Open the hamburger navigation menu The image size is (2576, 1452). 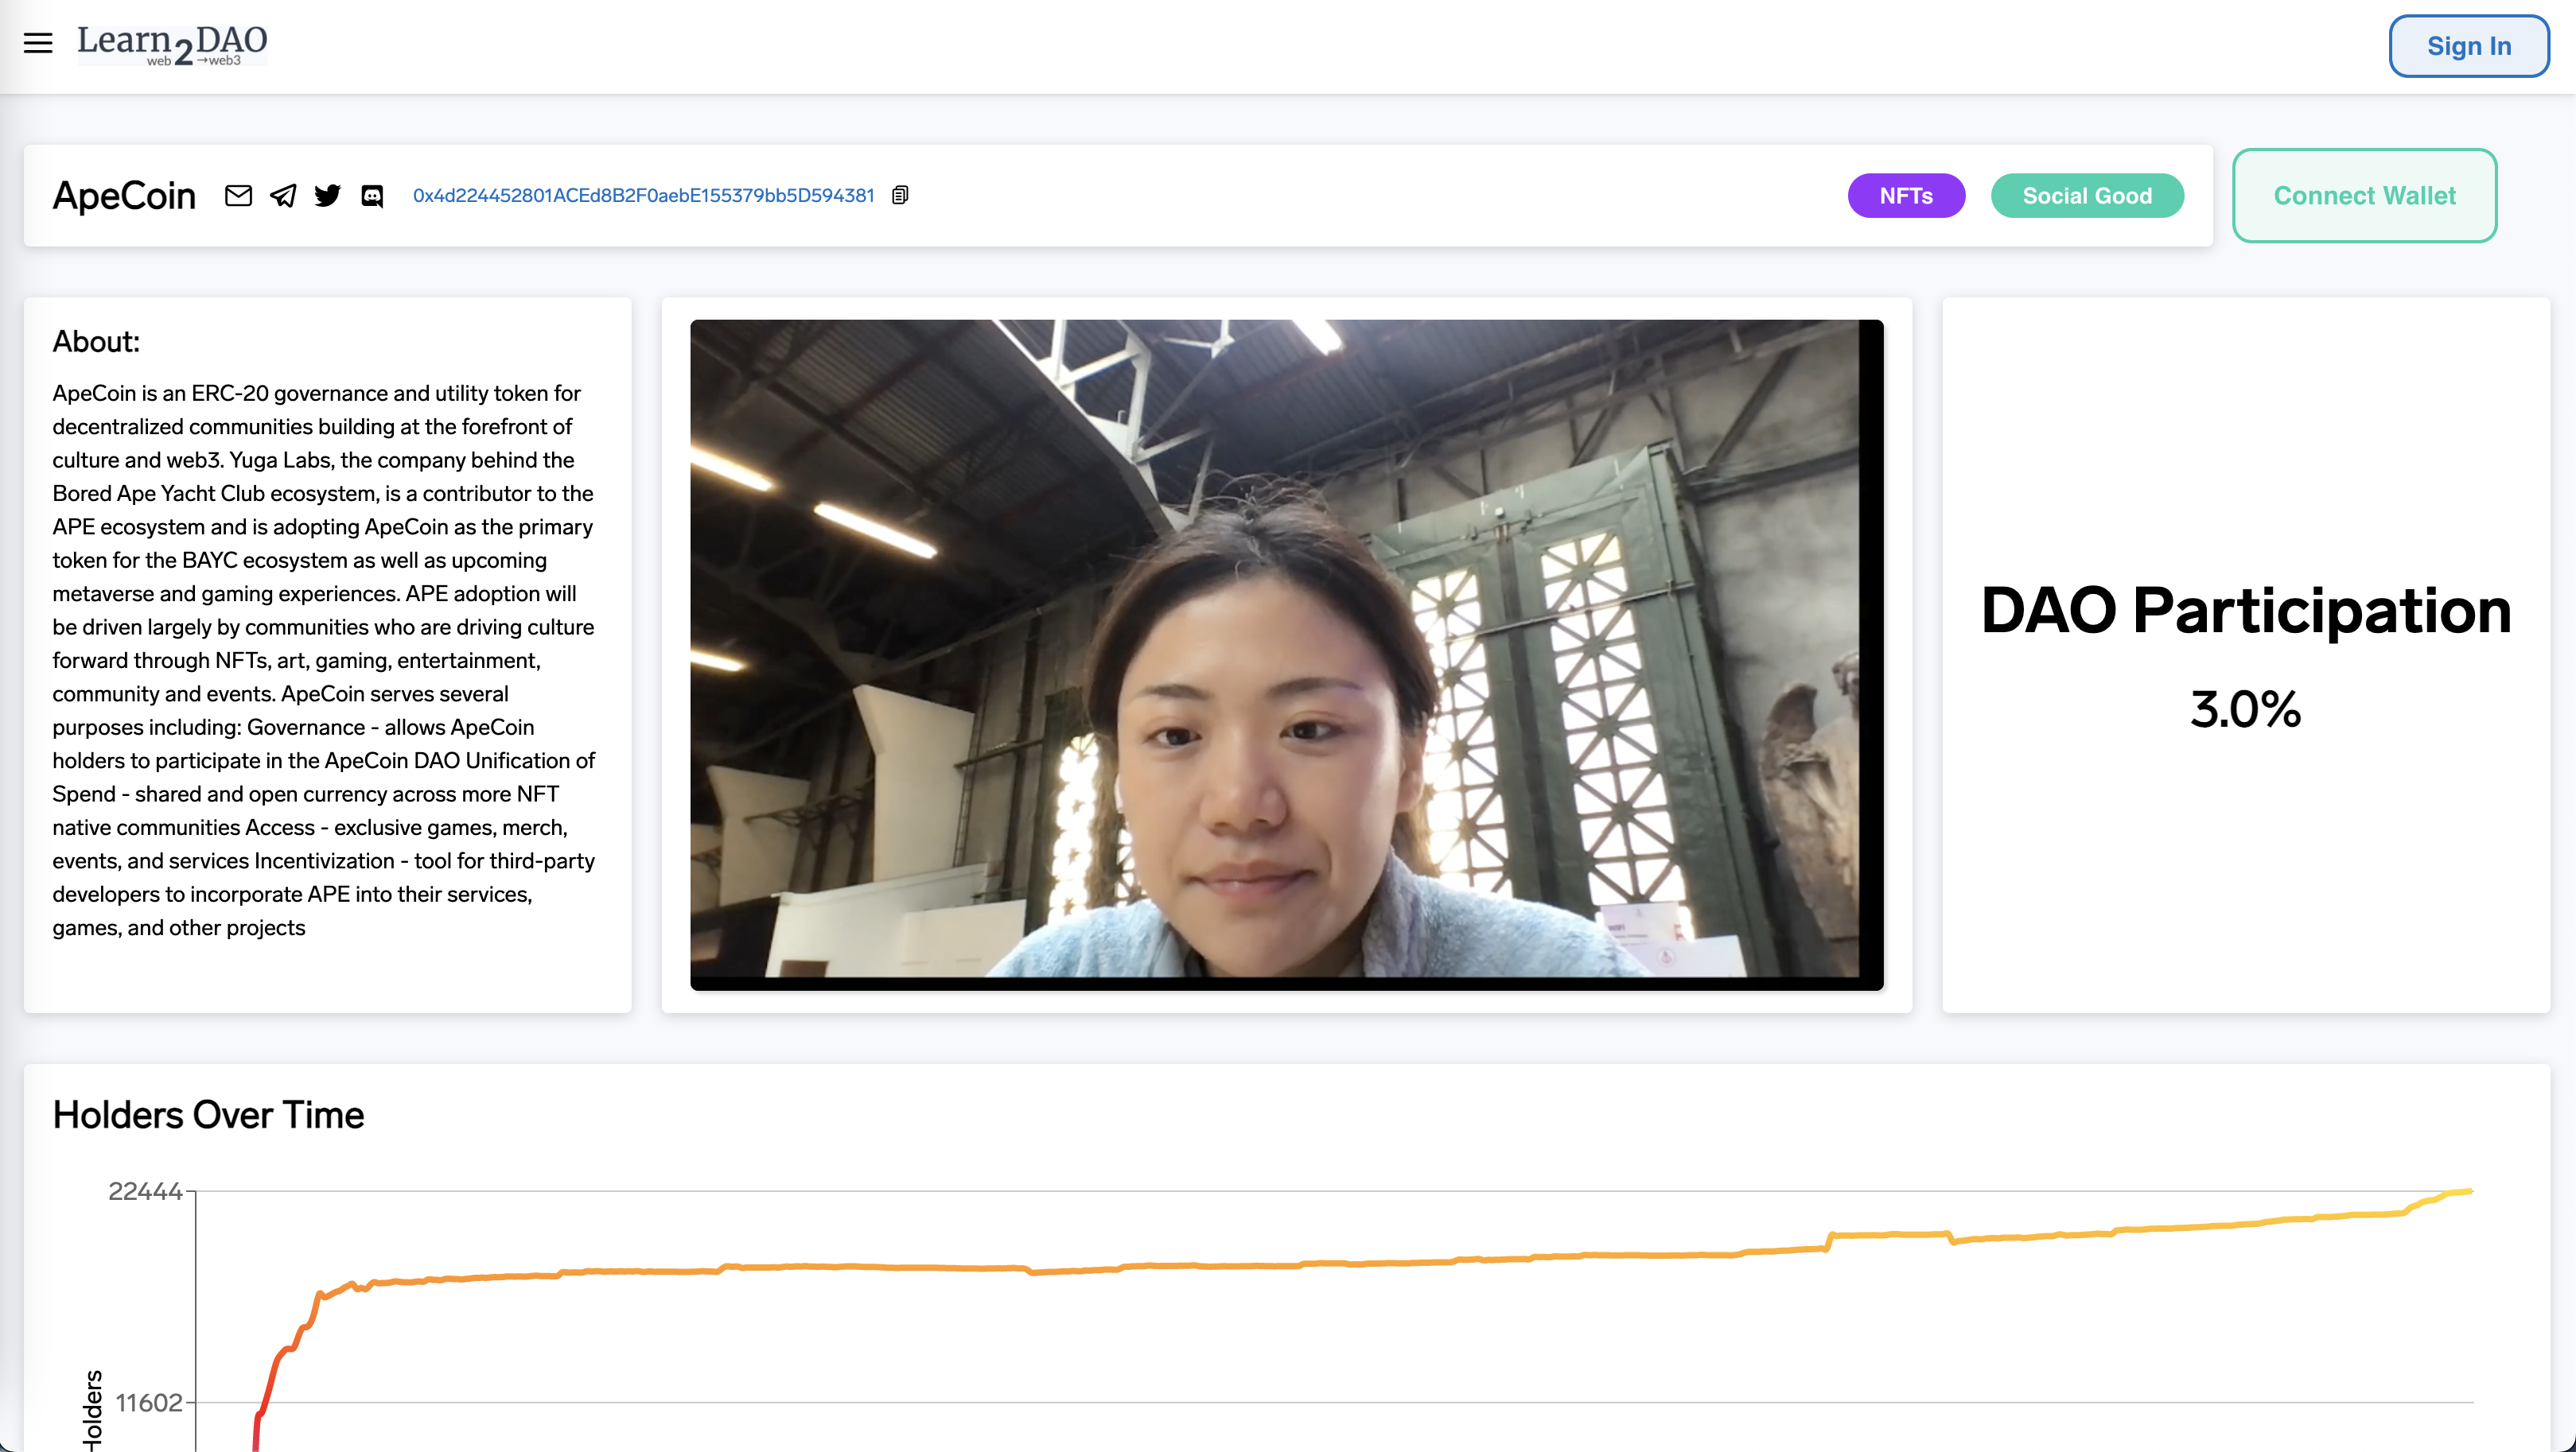point(38,43)
